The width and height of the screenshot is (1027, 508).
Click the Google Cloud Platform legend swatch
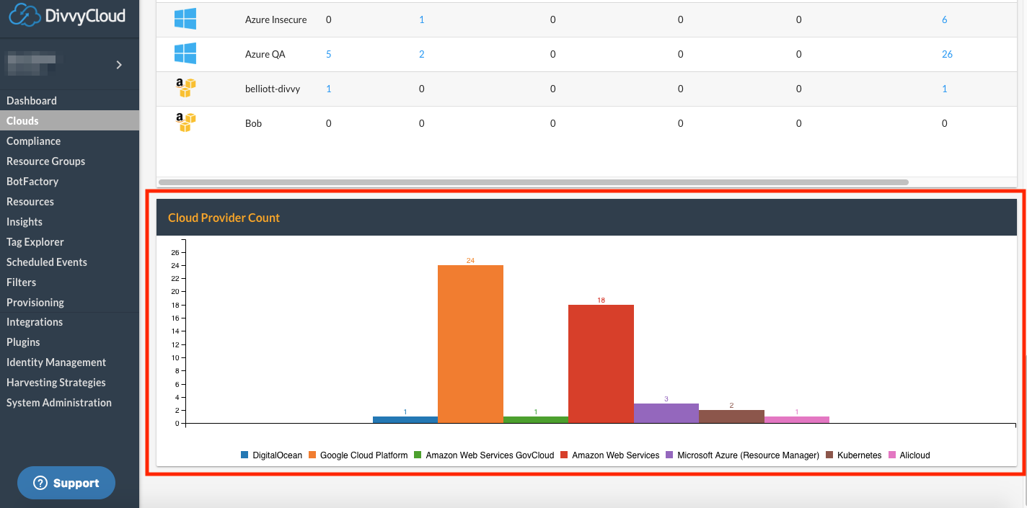tap(312, 455)
